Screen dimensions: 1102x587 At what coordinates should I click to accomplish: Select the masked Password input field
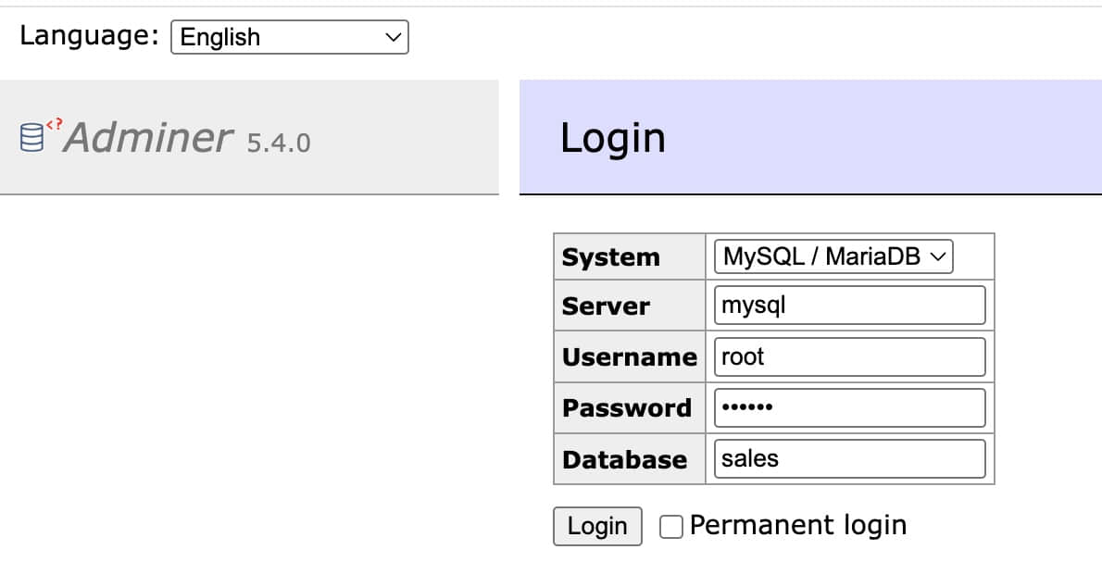(x=849, y=408)
